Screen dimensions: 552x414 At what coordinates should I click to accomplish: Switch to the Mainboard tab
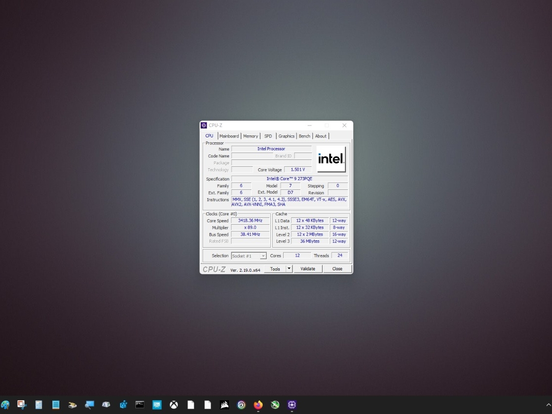coord(229,136)
